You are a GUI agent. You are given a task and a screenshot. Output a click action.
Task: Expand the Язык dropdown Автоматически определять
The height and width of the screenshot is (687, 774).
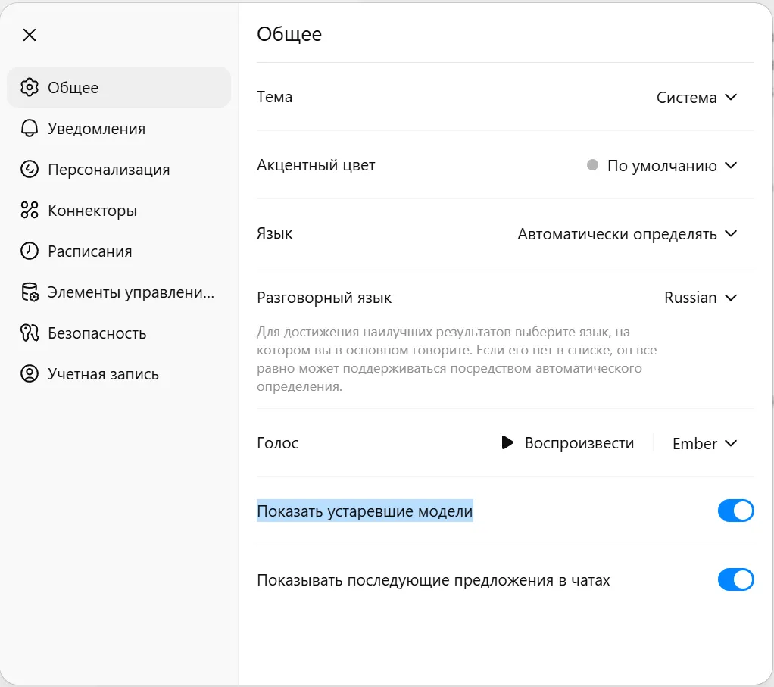click(627, 234)
